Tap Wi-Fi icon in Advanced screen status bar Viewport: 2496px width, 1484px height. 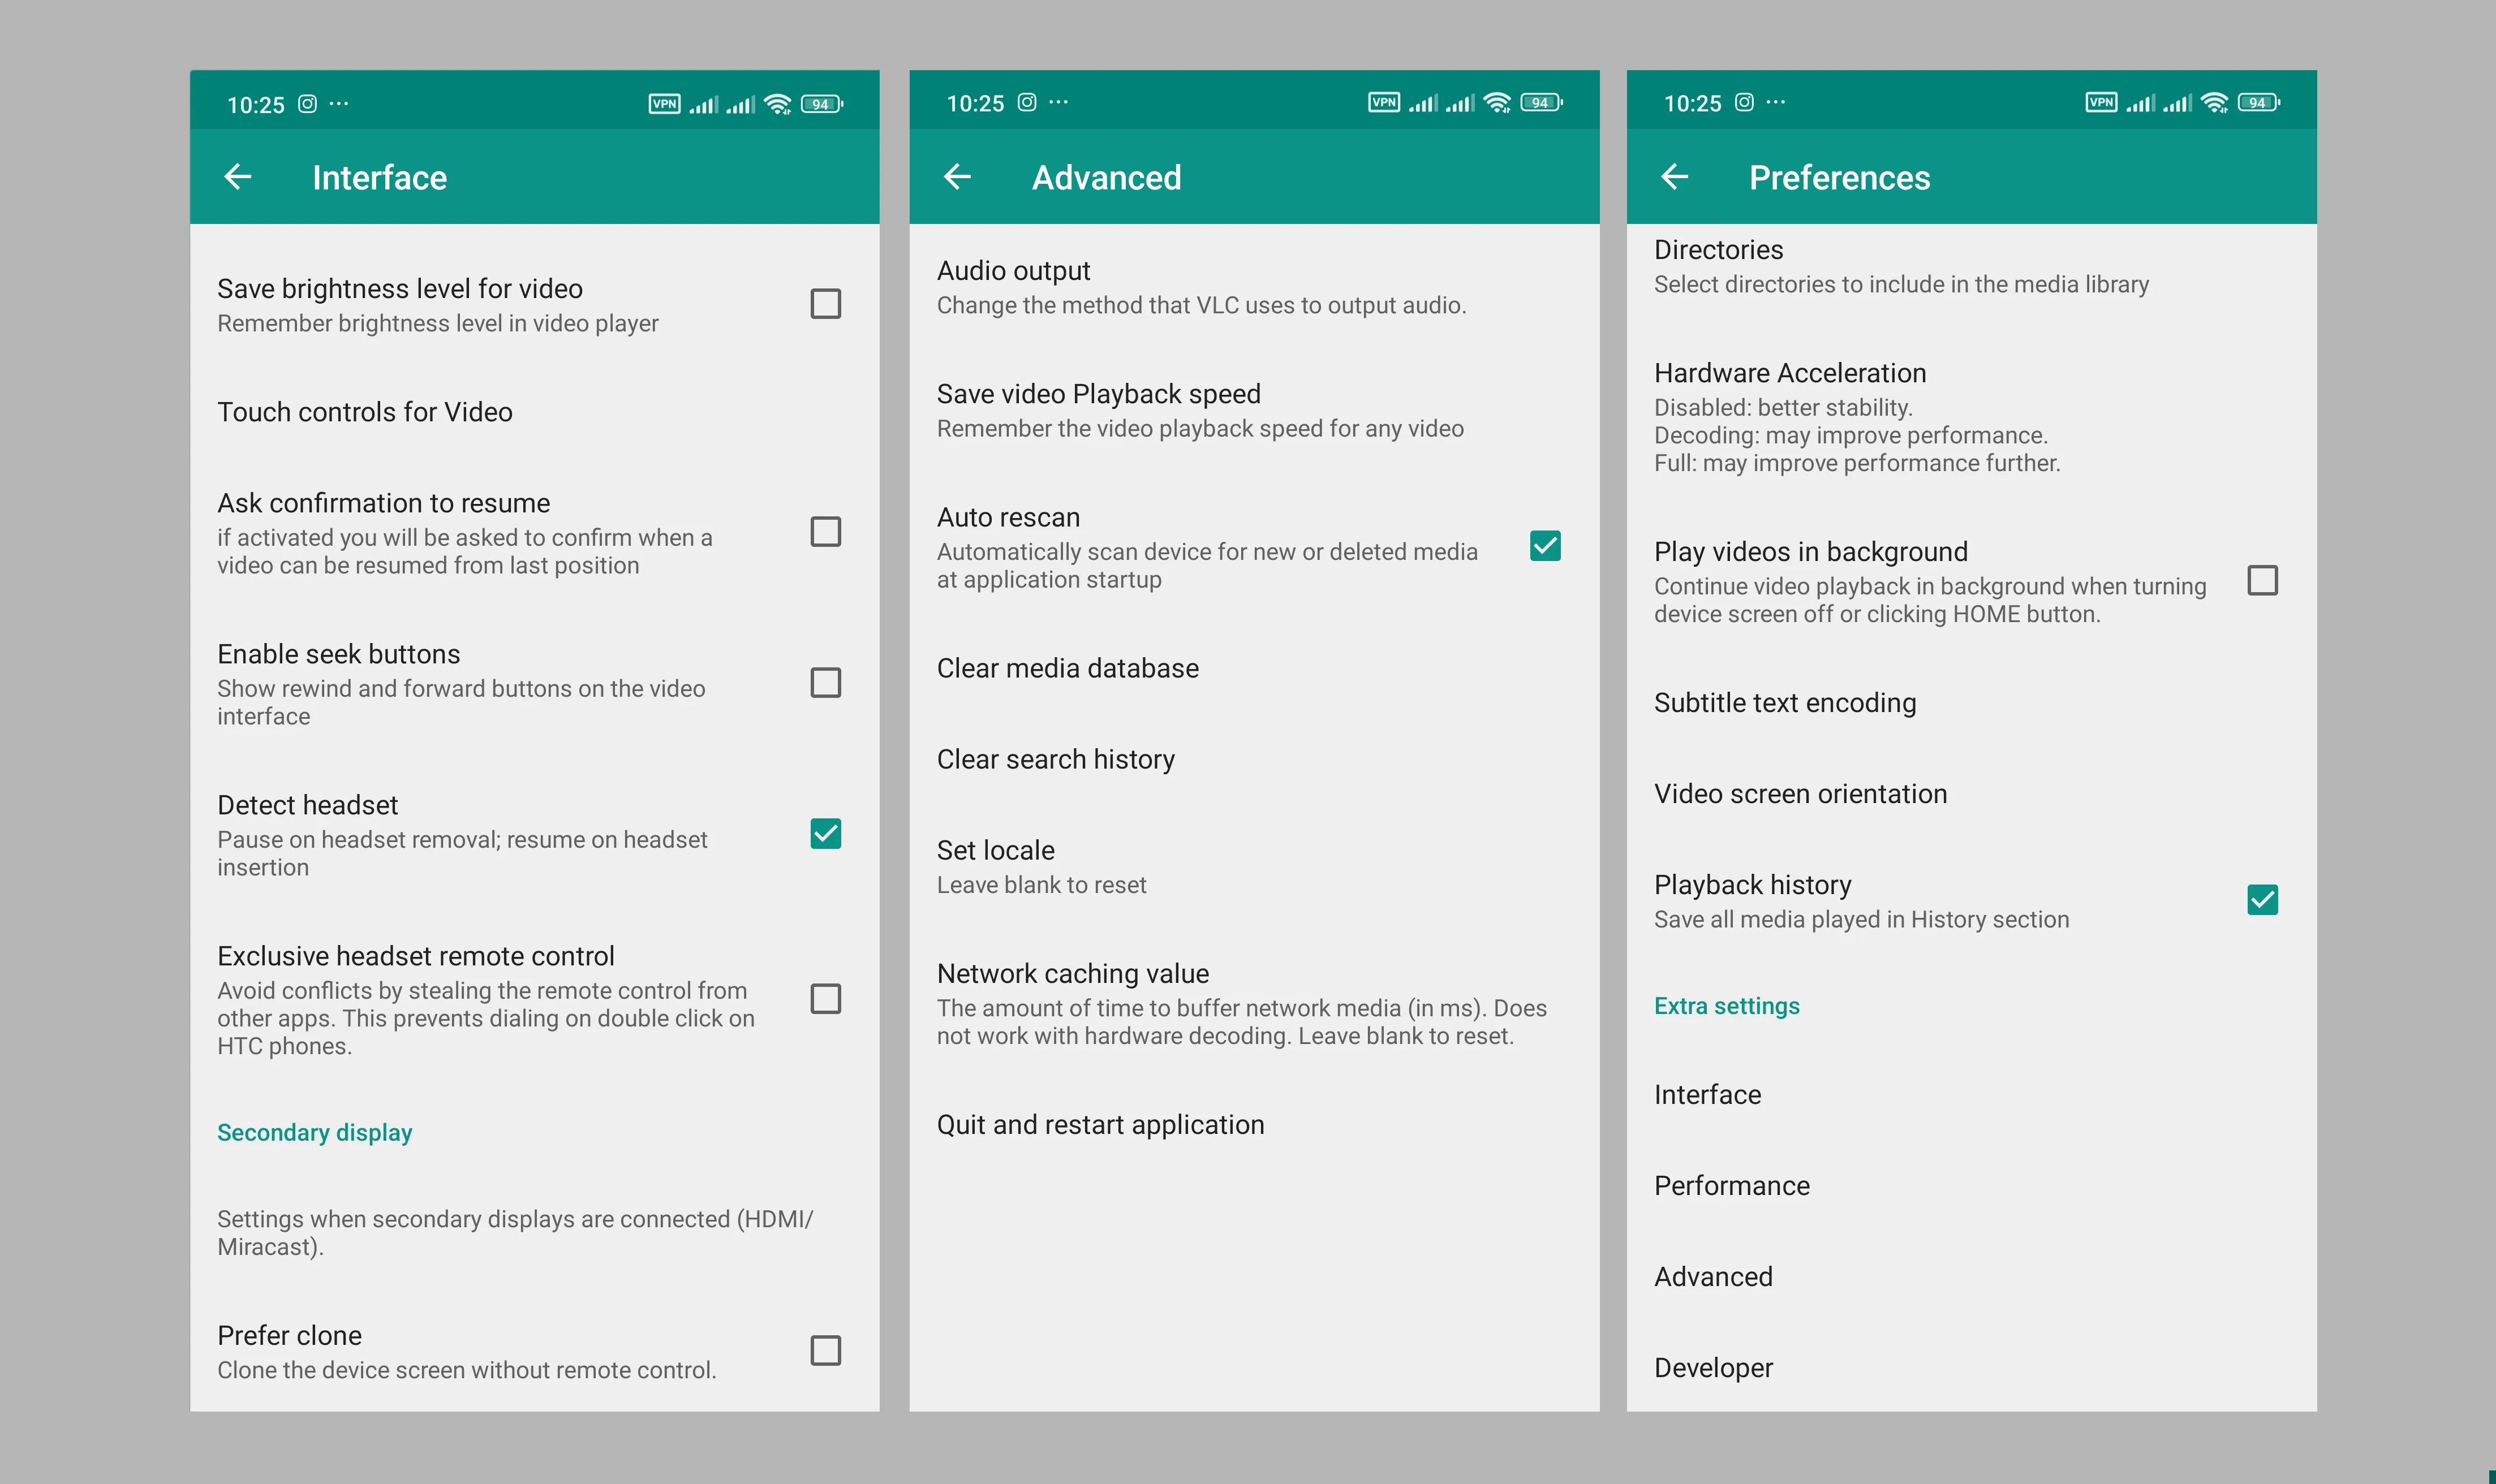tap(1497, 103)
